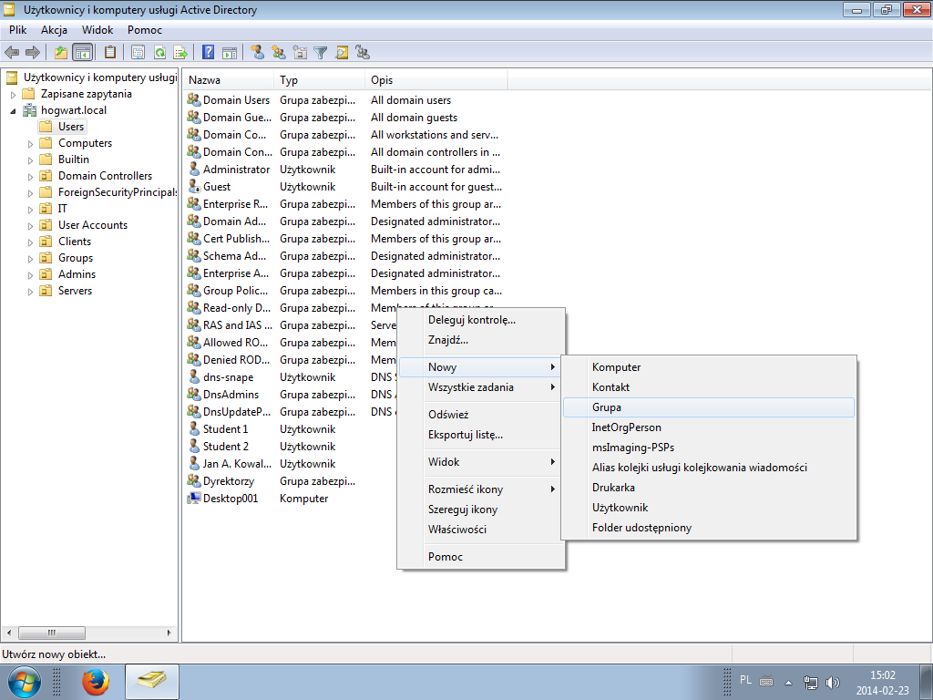Image resolution: width=933 pixels, height=700 pixels.
Task: Click the filter funnel toolbar icon
Action: 321,52
